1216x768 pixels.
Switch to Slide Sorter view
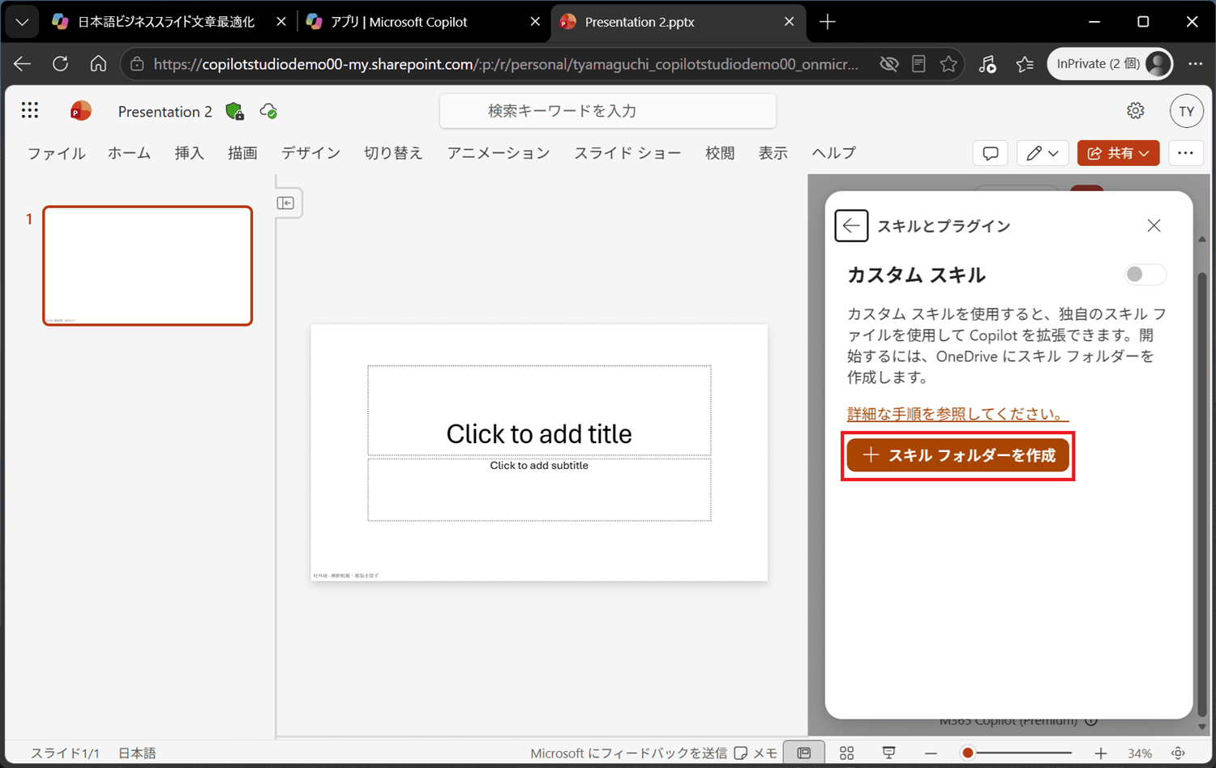(846, 753)
